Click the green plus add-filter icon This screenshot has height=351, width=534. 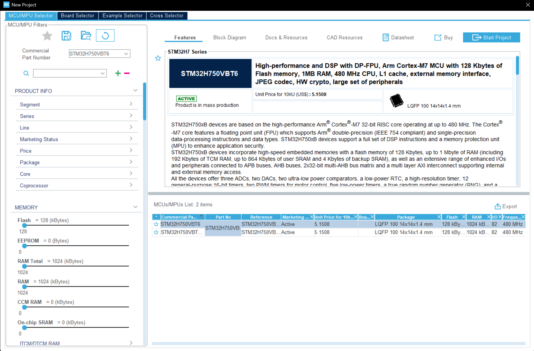[x=118, y=73]
